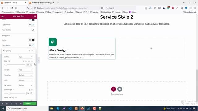
Task: Click the green UPDATE button
Action: click(28, 104)
